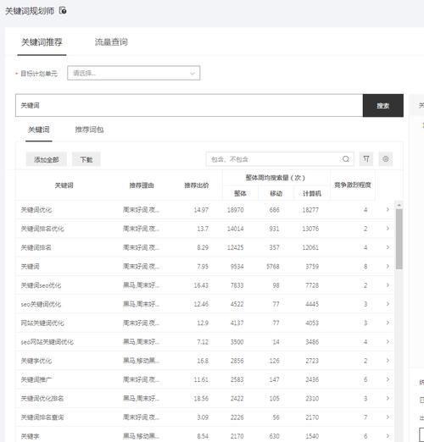Click 移动 column header
424x442 pixels.
[276, 193]
